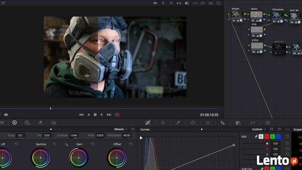Image resolution: width=302 pixels, height=170 pixels.
Task: Click the timecode 01:00:19:35
Action: [x=209, y=115]
